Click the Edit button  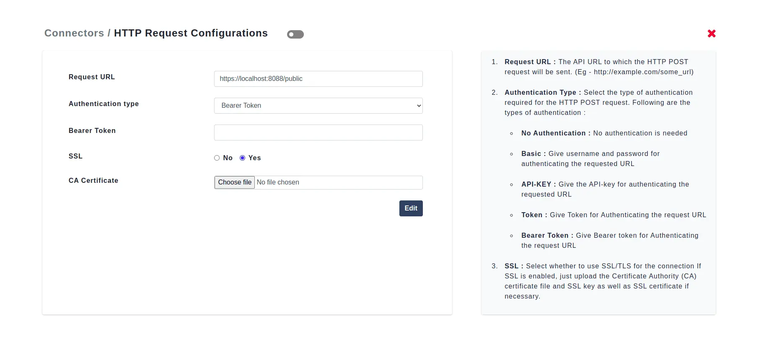click(411, 208)
